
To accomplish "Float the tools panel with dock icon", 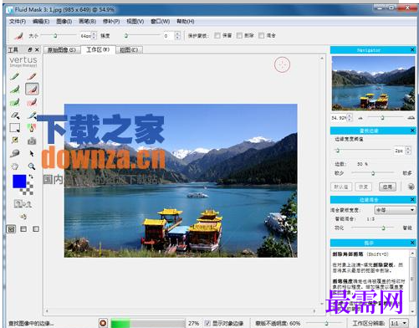I will pos(30,50).
